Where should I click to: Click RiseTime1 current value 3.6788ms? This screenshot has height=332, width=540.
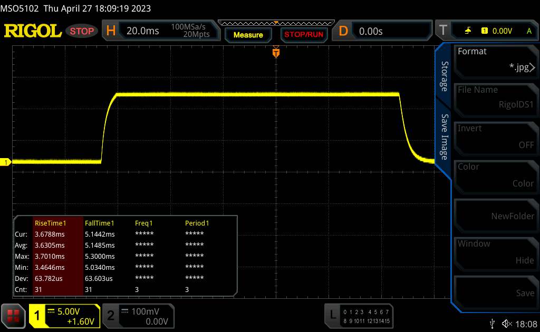pos(50,234)
